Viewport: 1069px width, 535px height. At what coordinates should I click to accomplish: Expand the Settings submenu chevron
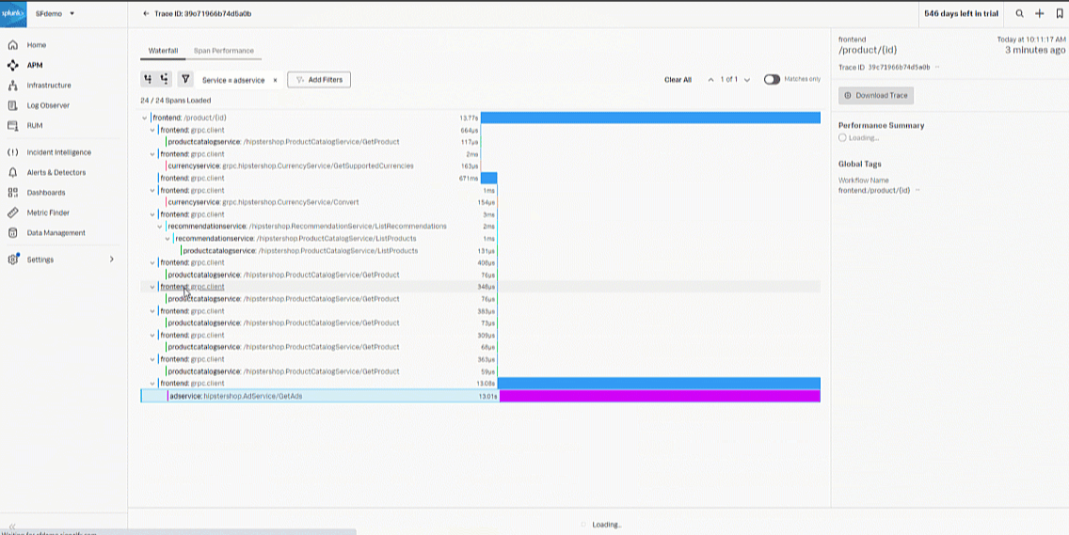tap(112, 260)
